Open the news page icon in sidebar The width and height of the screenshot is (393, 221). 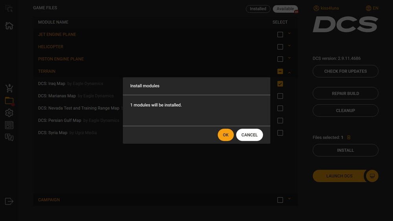[x=9, y=125]
